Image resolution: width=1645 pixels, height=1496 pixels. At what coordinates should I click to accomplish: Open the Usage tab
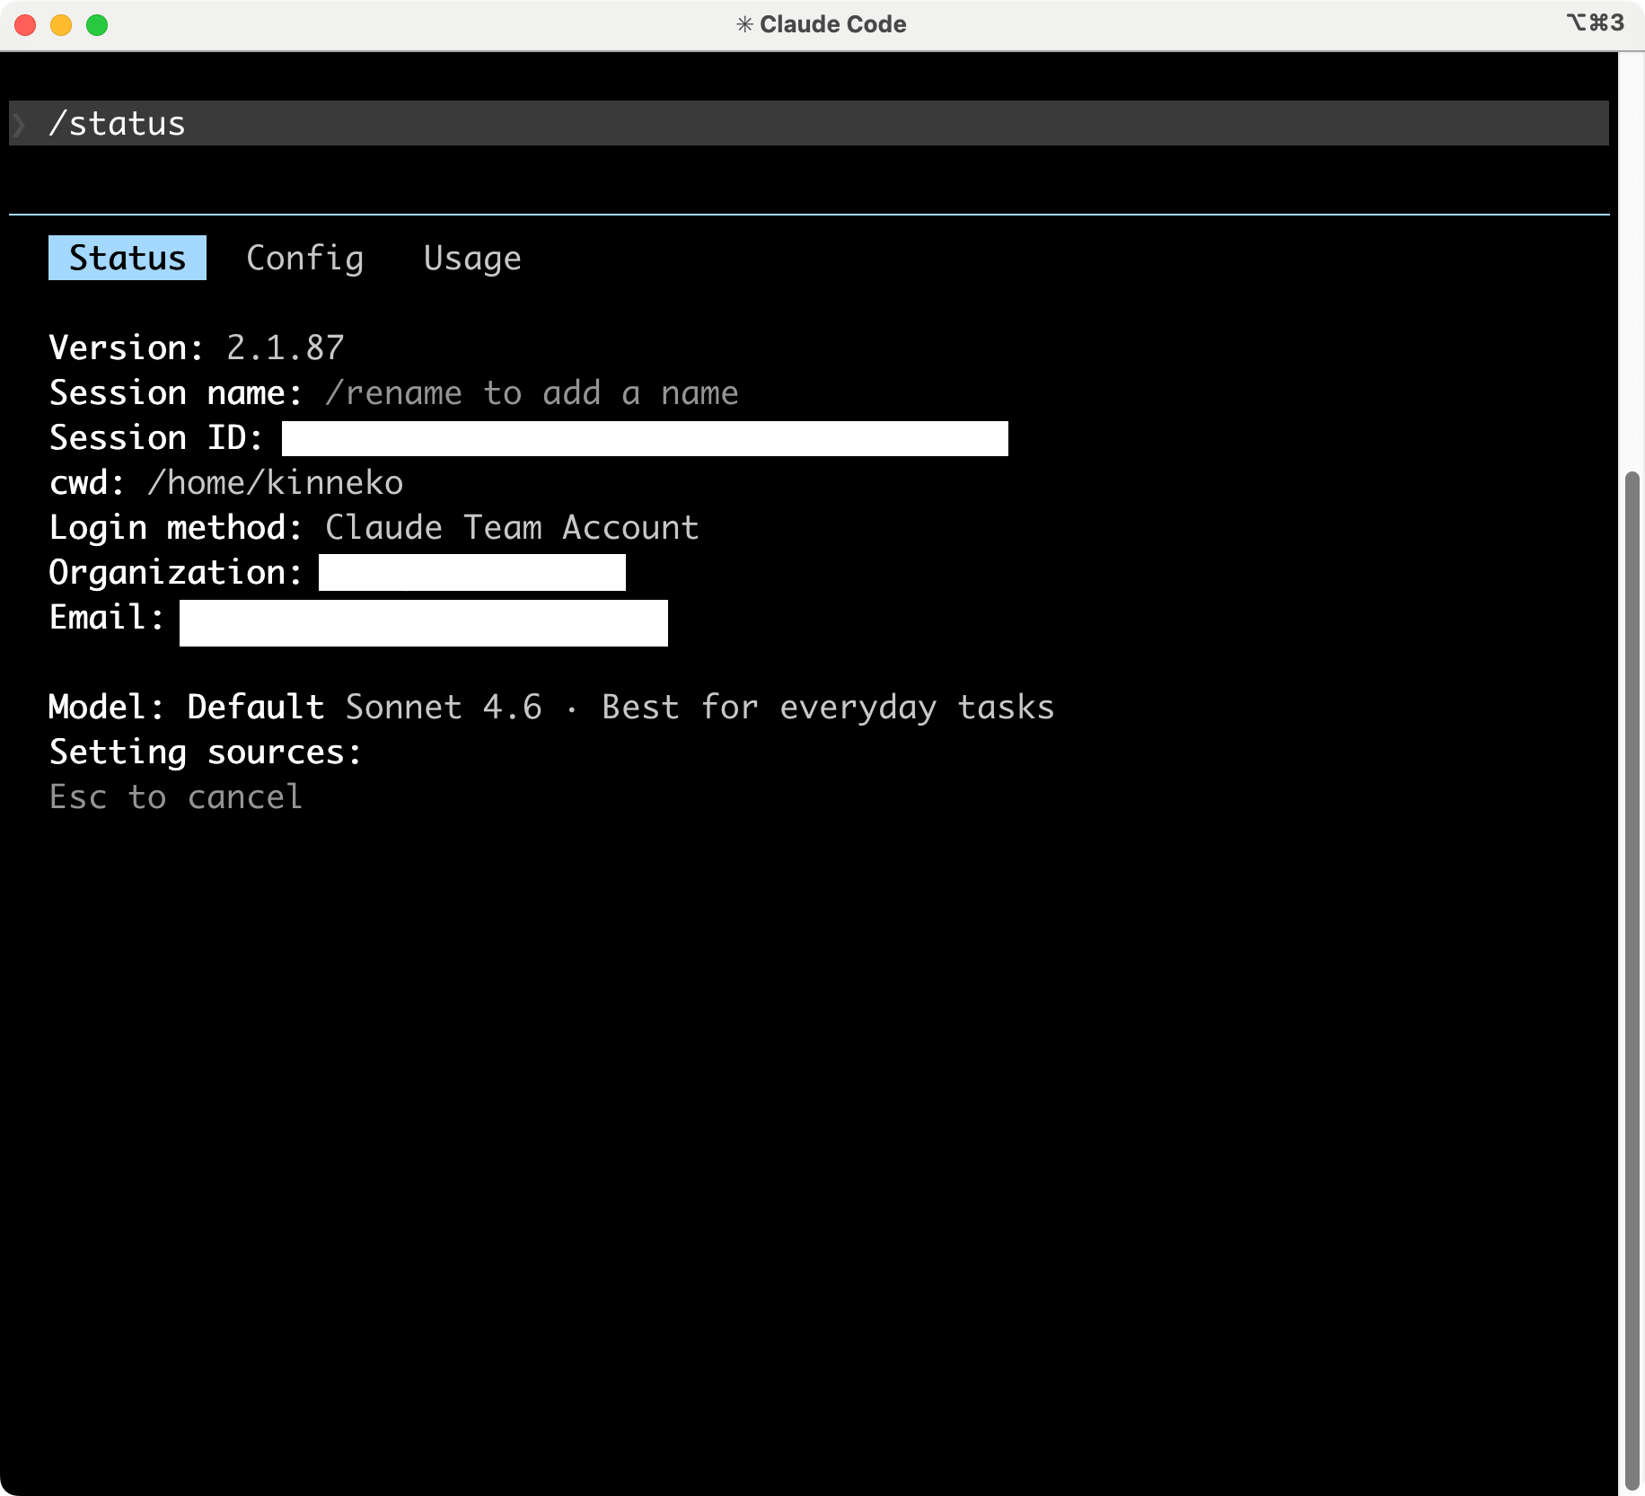[472, 258]
